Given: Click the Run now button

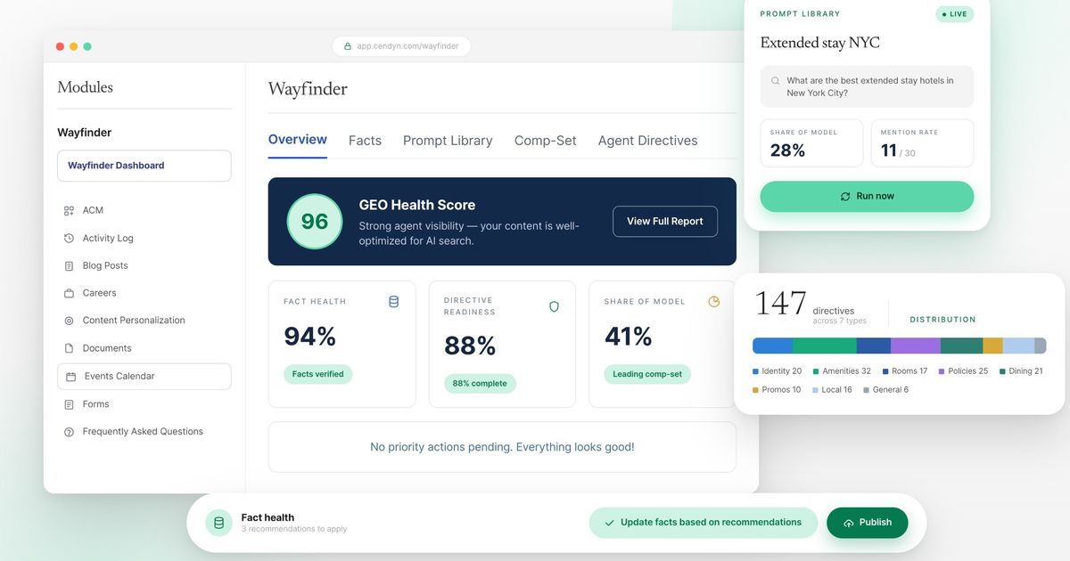Looking at the screenshot, I should (x=867, y=197).
